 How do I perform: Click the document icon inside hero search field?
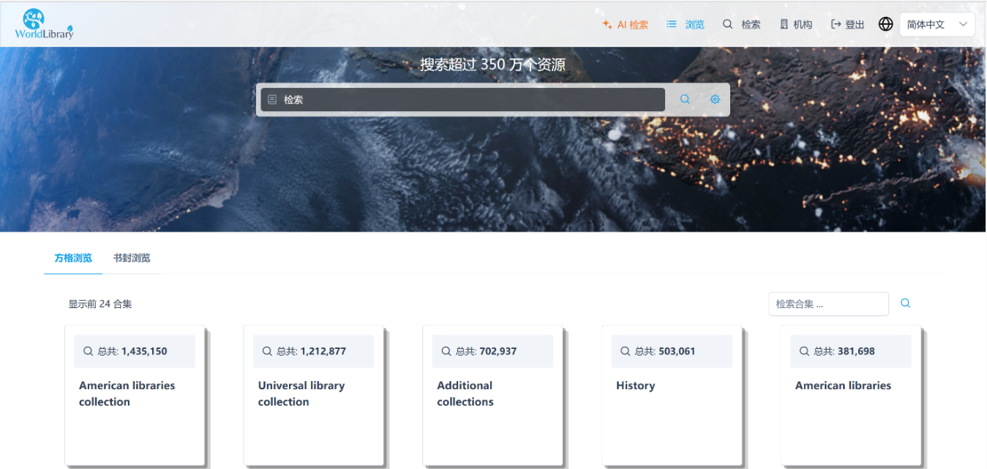[272, 100]
